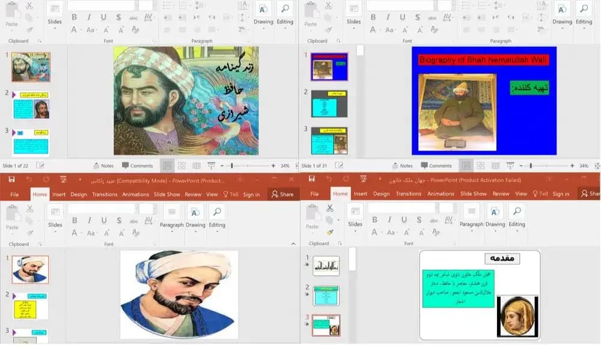Image resolution: width=601 pixels, height=345 pixels.
Task: Click zoom out minus in Hafez window
Action: click(x=222, y=166)
